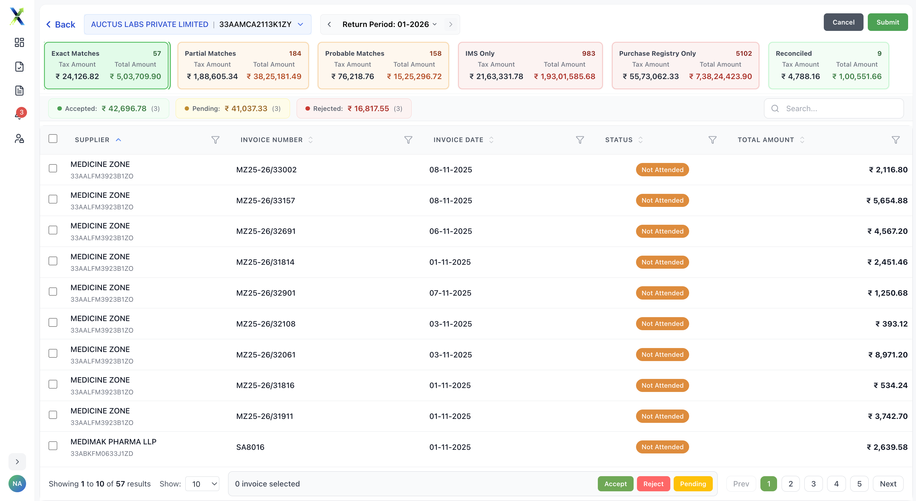This screenshot has width=916, height=501.
Task: Click the Invoice Date sort arrows
Action: [491, 140]
